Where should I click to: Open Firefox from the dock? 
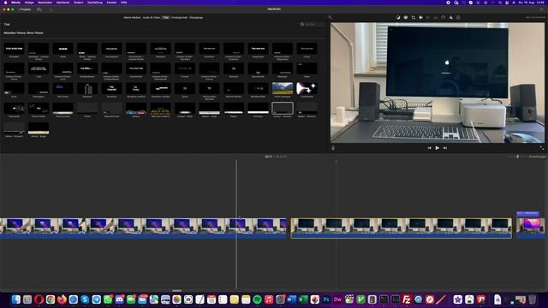point(62,299)
